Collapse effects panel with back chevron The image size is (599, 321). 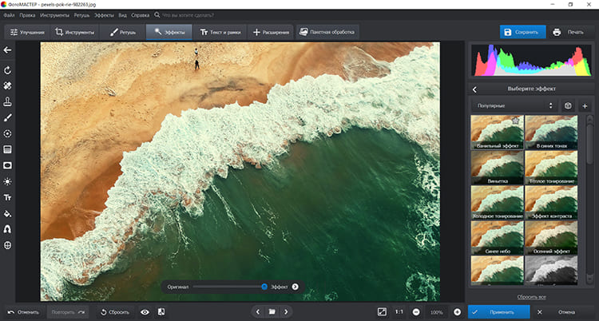point(475,89)
